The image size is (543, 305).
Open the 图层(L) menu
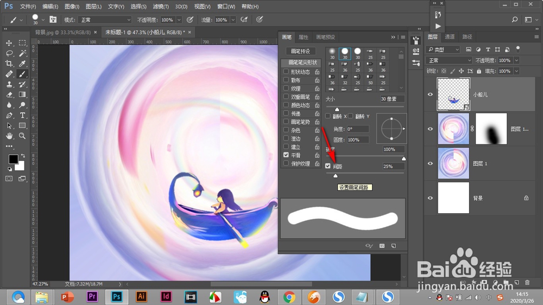pyautogui.click(x=93, y=7)
